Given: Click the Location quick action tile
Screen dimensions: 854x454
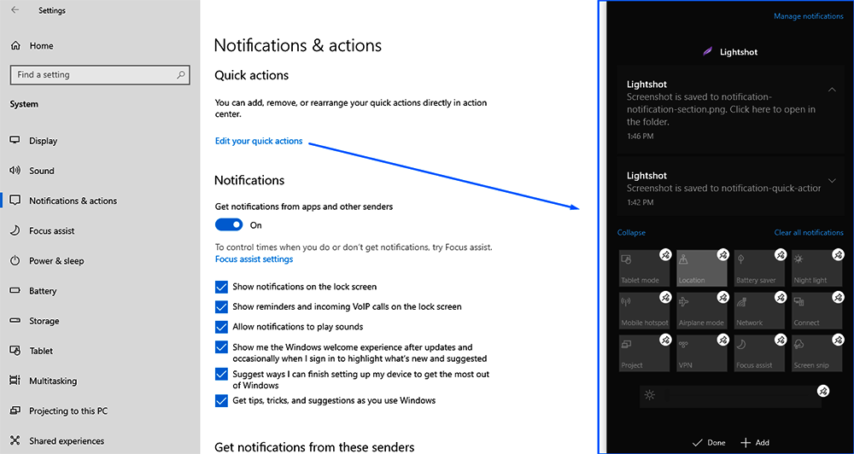Looking at the screenshot, I should [x=702, y=268].
